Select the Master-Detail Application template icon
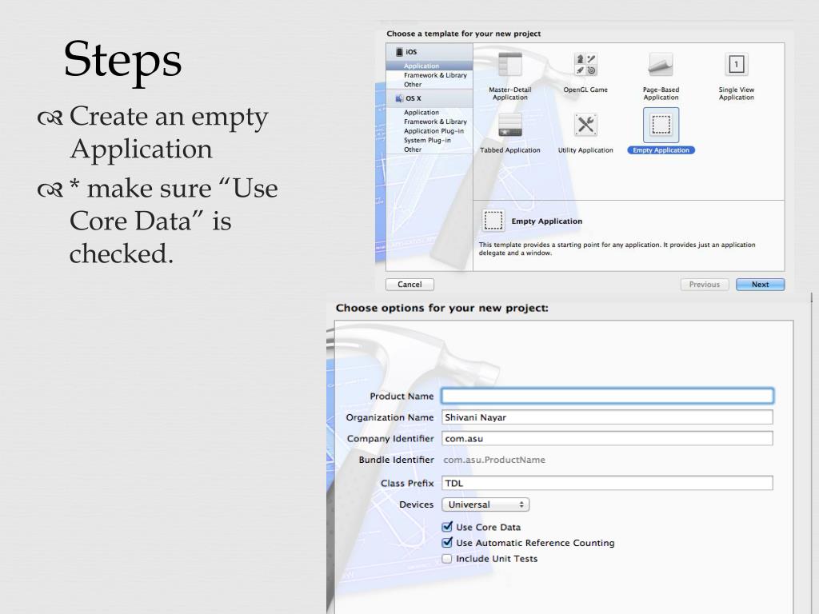 tap(509, 64)
